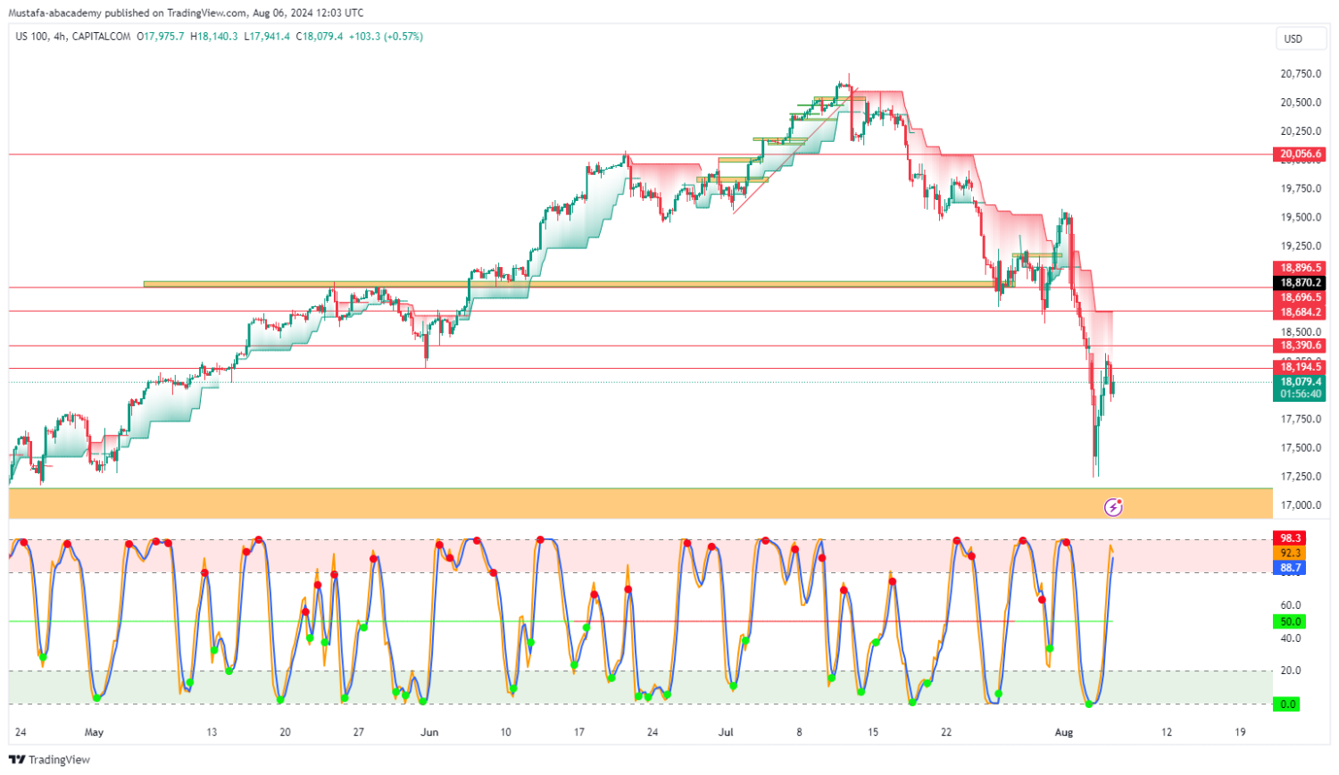Click the May label on time axis
Image resolution: width=1339 pixels, height=775 pixels.
pos(94,732)
